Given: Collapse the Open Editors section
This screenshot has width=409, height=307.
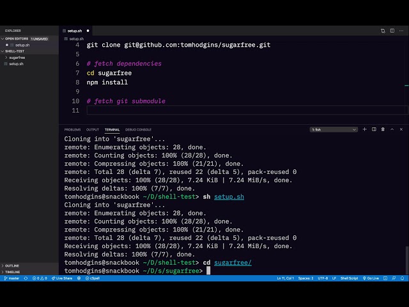Looking at the screenshot, I should point(16,38).
